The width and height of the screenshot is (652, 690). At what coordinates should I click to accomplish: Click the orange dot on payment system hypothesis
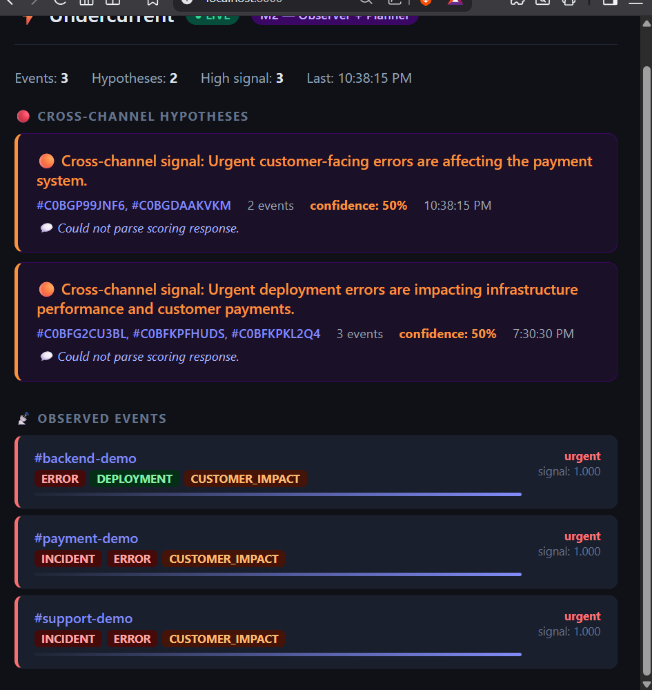[47, 161]
